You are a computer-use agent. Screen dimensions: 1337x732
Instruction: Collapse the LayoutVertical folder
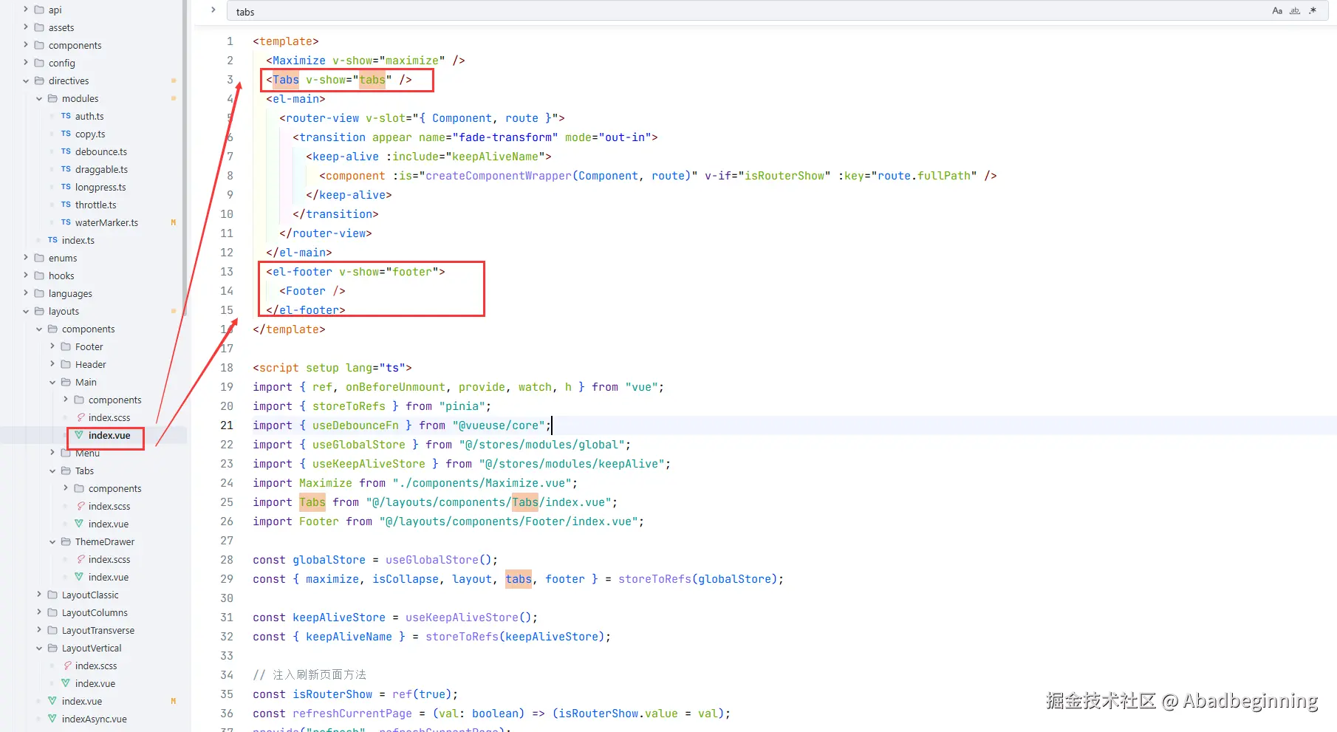pyautogui.click(x=39, y=648)
